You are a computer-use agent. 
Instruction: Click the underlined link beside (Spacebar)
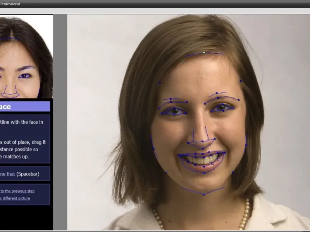[x=7, y=174]
